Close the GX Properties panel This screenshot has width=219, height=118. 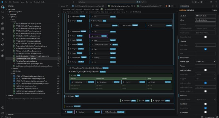tap(216, 6)
